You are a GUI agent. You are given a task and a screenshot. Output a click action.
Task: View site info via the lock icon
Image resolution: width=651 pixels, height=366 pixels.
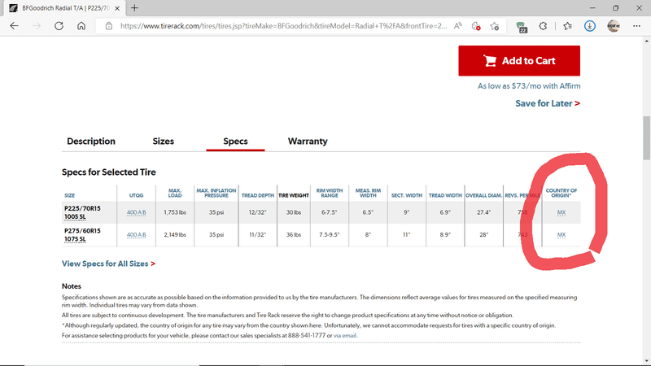coord(109,26)
